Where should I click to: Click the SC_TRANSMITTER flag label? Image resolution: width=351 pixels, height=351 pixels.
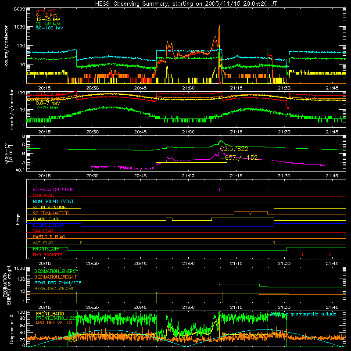coord(51,213)
